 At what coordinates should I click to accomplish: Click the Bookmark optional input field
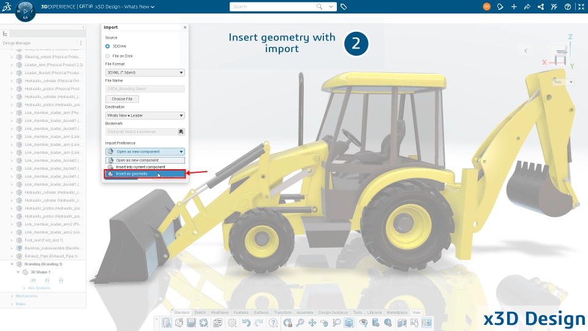point(141,132)
